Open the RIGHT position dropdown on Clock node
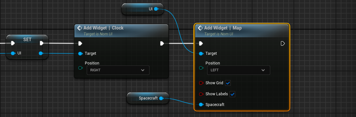The height and width of the screenshot is (117, 356). (x=118, y=70)
